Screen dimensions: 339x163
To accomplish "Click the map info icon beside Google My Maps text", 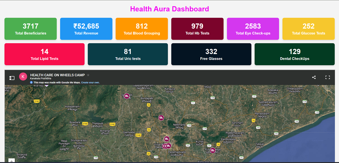I will [31, 83].
